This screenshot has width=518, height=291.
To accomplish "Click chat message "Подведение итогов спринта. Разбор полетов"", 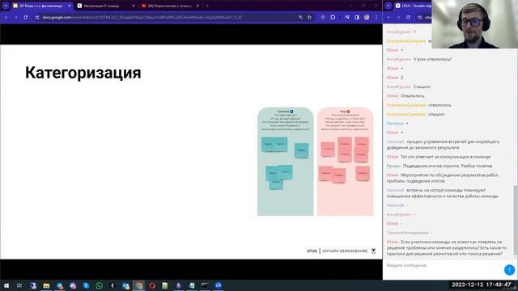I will click(x=448, y=166).
